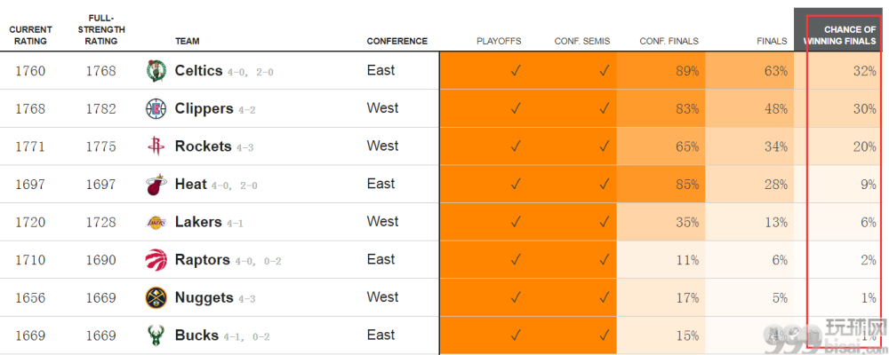889x355 pixels.
Task: Open the Celtics team name link
Action: pos(198,71)
